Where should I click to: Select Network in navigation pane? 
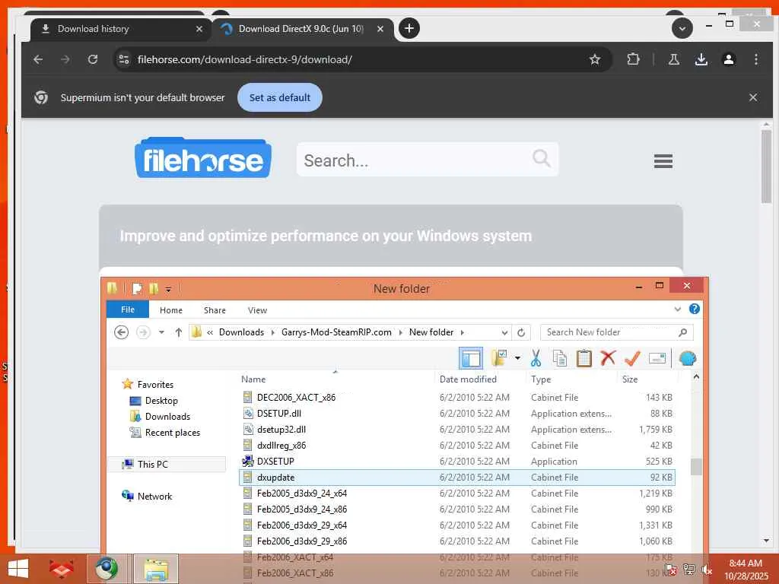coord(154,496)
